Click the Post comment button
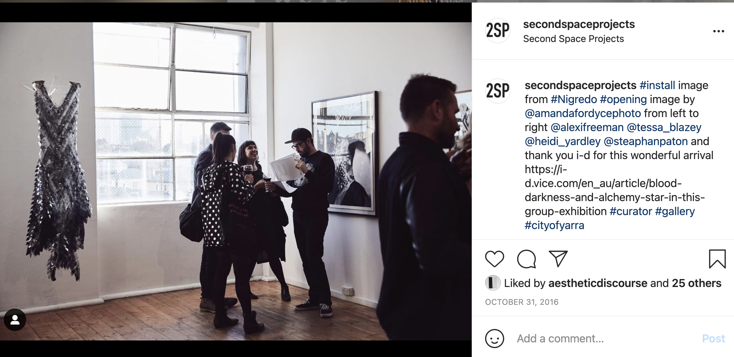Viewport: 734px width, 357px height. click(x=713, y=339)
